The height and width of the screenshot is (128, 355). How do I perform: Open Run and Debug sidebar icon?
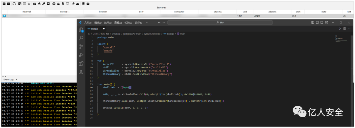click(x=81, y=55)
